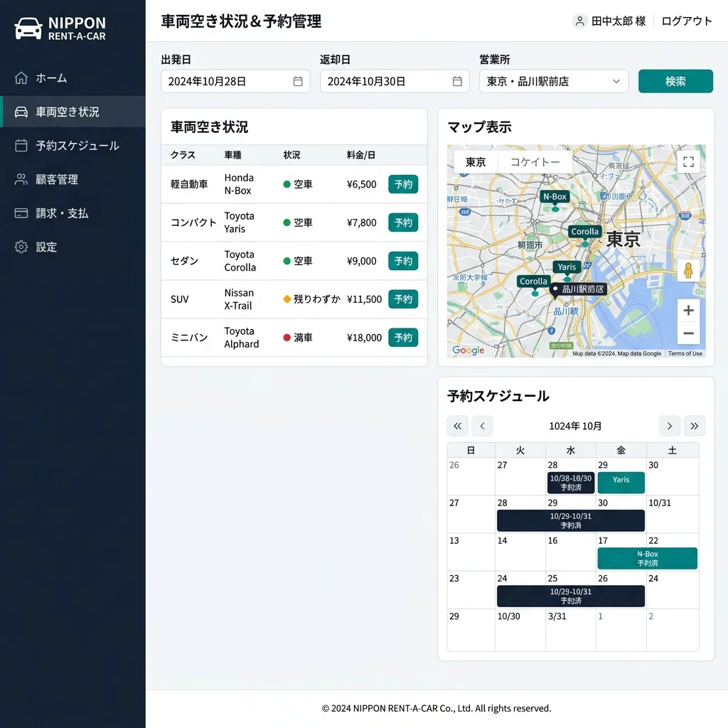
Task: Click the 満車 status of Alphard
Action: (x=298, y=338)
